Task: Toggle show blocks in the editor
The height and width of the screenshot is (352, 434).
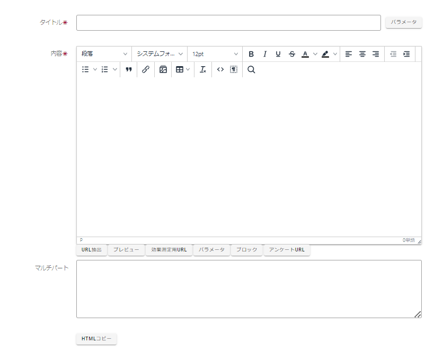Action: coord(234,69)
